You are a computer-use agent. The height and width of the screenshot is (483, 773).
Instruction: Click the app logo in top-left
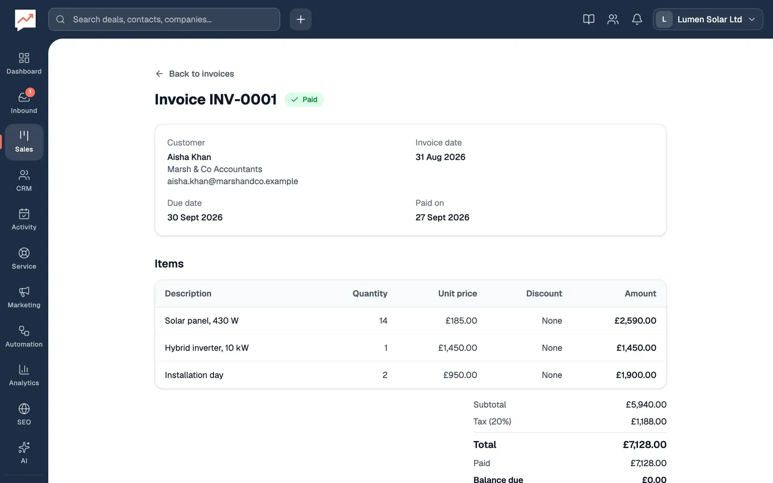tap(25, 20)
